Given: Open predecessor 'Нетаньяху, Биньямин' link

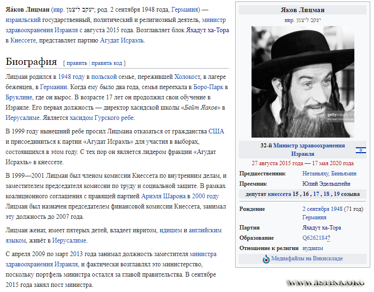Looking at the screenshot, I should pyautogui.click(x=329, y=174).
